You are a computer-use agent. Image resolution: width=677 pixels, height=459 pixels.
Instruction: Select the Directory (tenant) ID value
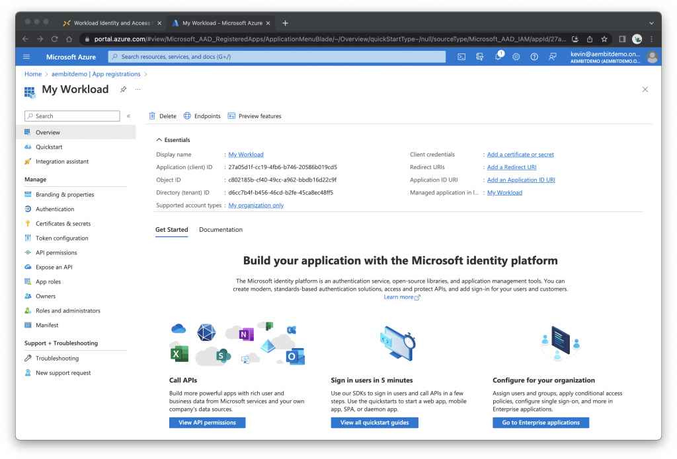pyautogui.click(x=280, y=193)
